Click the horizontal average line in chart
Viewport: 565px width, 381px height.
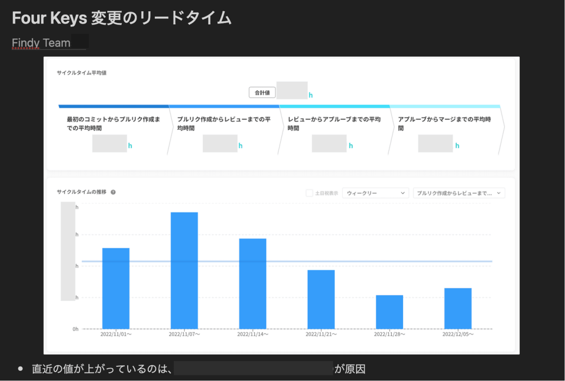[287, 261]
